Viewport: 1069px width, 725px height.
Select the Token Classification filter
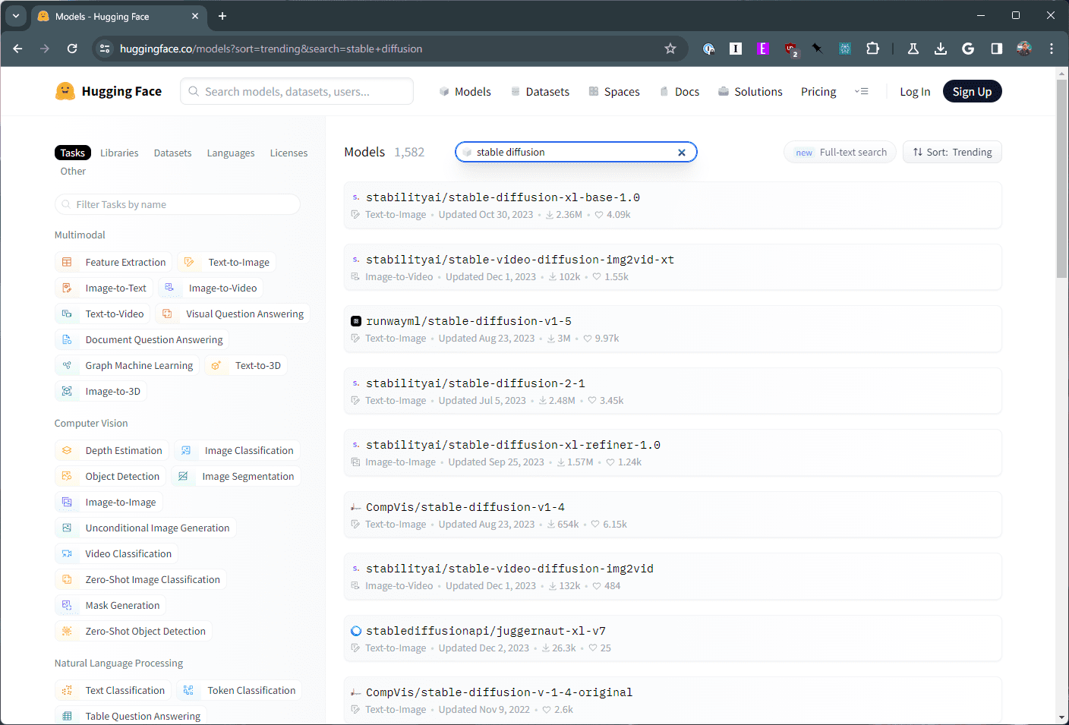[x=239, y=690]
